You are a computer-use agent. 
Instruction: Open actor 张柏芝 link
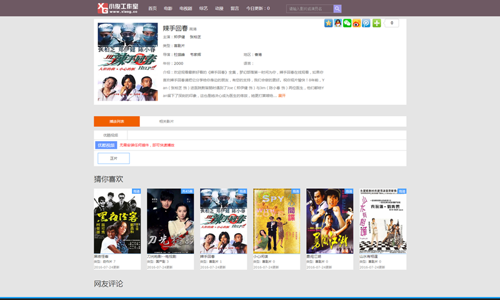196,37
